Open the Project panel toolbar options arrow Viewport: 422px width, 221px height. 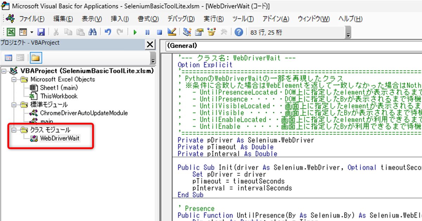[x=153, y=58]
